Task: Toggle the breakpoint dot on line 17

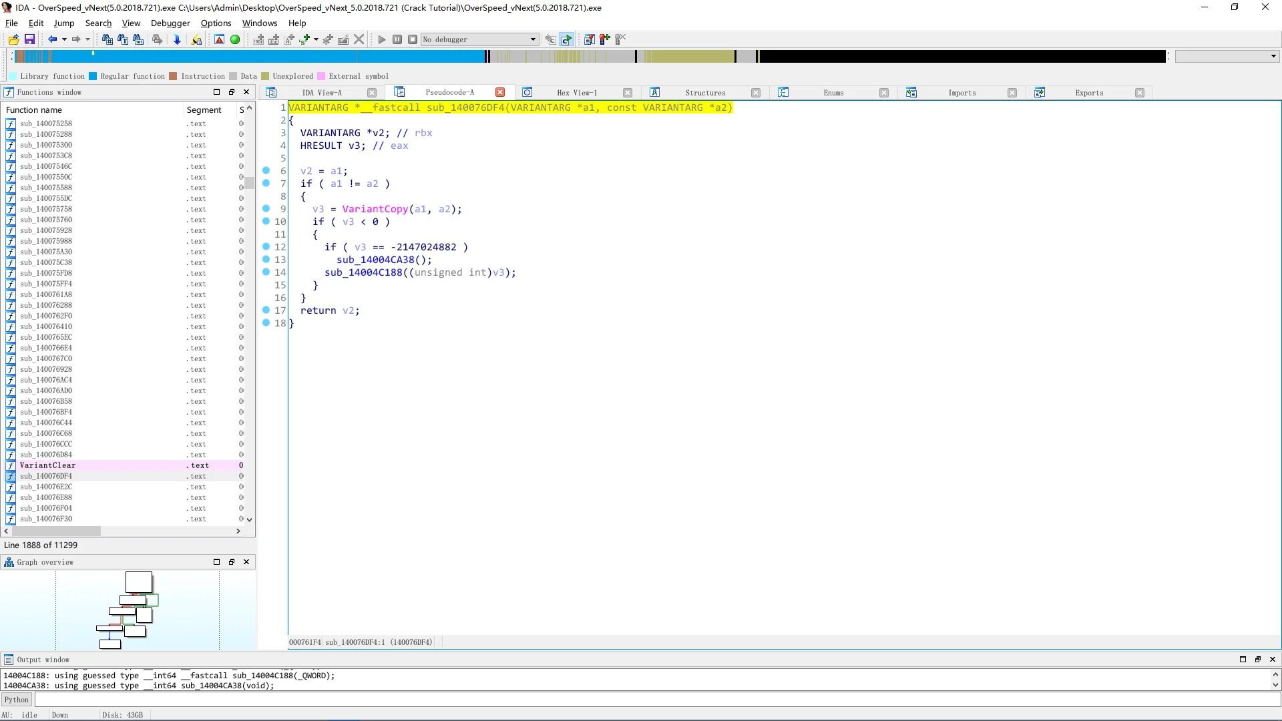Action: [x=266, y=310]
